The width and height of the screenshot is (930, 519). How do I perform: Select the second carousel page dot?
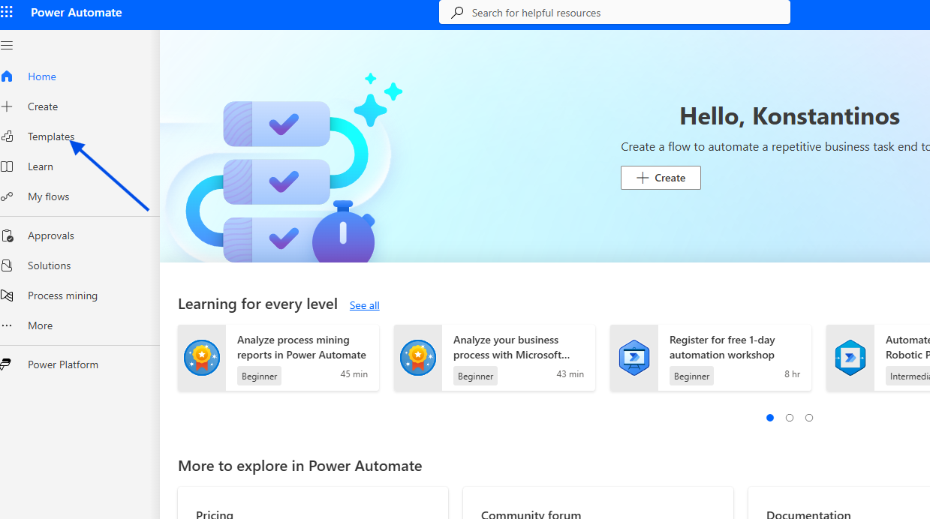(x=790, y=418)
